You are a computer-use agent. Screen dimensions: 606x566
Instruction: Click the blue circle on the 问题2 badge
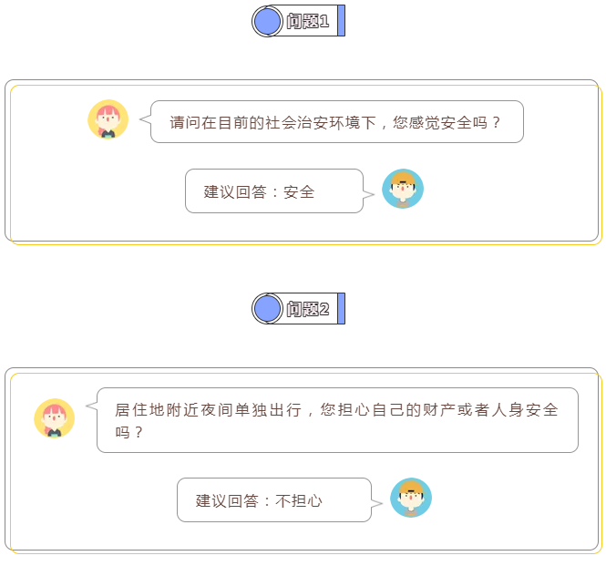coord(267,308)
